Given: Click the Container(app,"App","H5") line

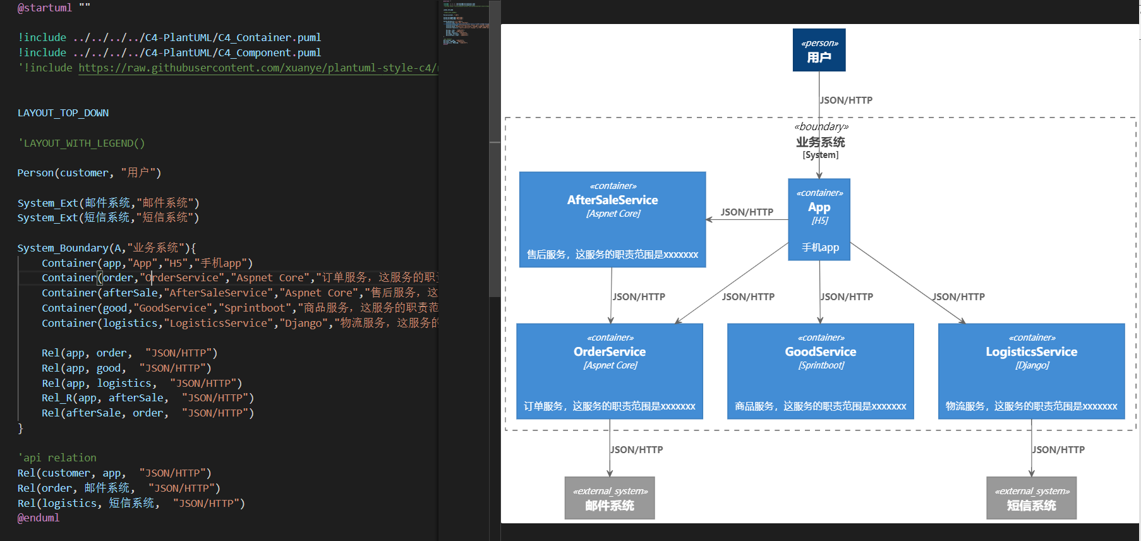Looking at the screenshot, I should pyautogui.click(x=147, y=263).
